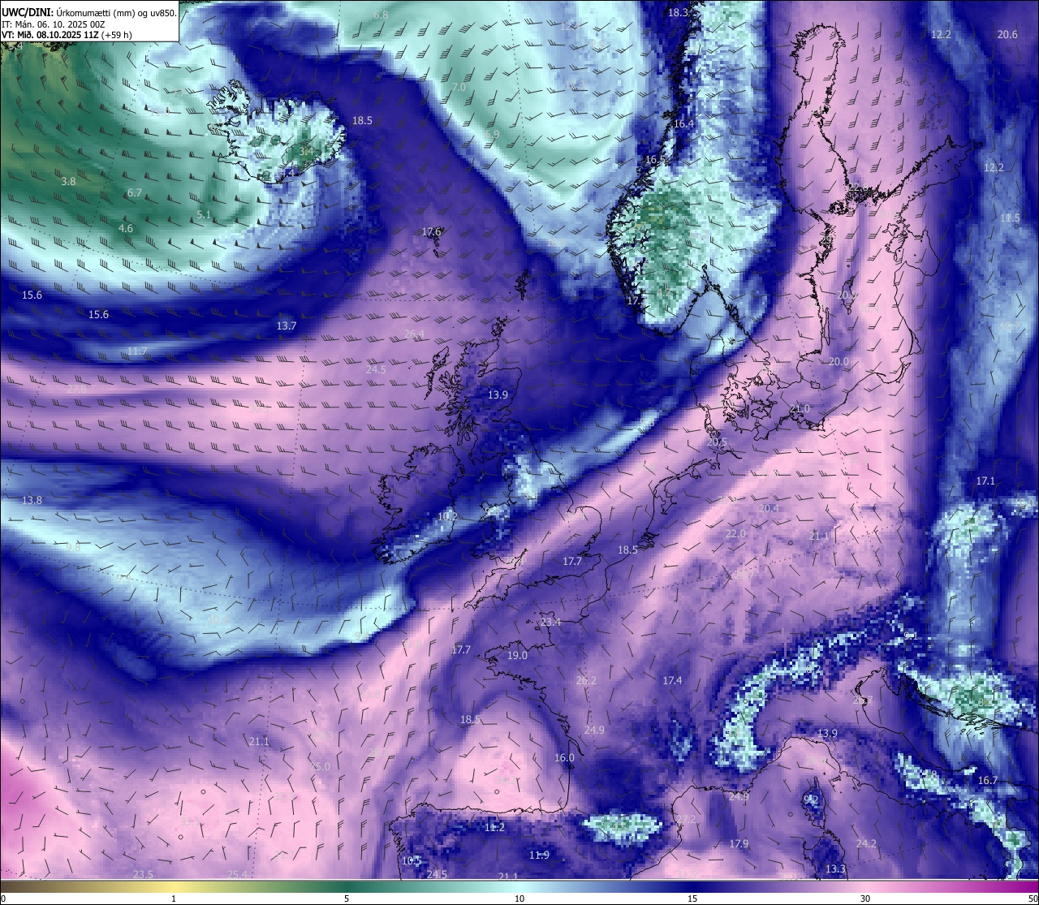
Task: Click the 20.4 value label
Action: click(769, 508)
